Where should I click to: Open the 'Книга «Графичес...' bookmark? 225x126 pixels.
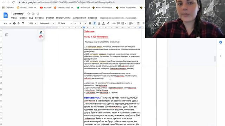[127, 8]
